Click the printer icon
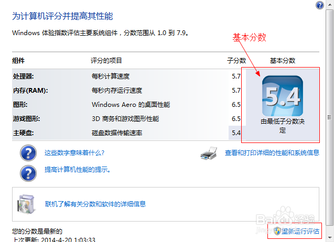 pyautogui.click(x=209, y=153)
